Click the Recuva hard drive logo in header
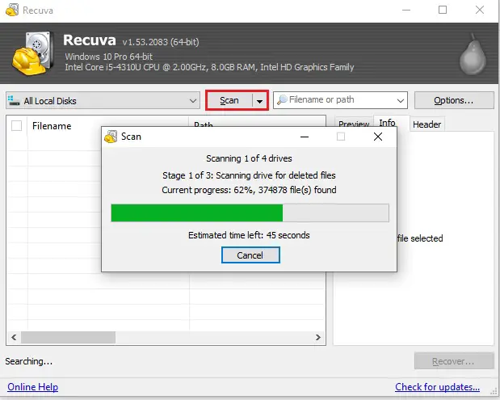 (x=33, y=53)
